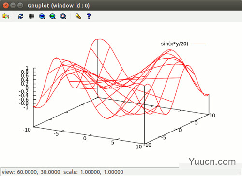This screenshot has height=176, width=242.
Task: Close the Gnuplot window
Action: 6,5
